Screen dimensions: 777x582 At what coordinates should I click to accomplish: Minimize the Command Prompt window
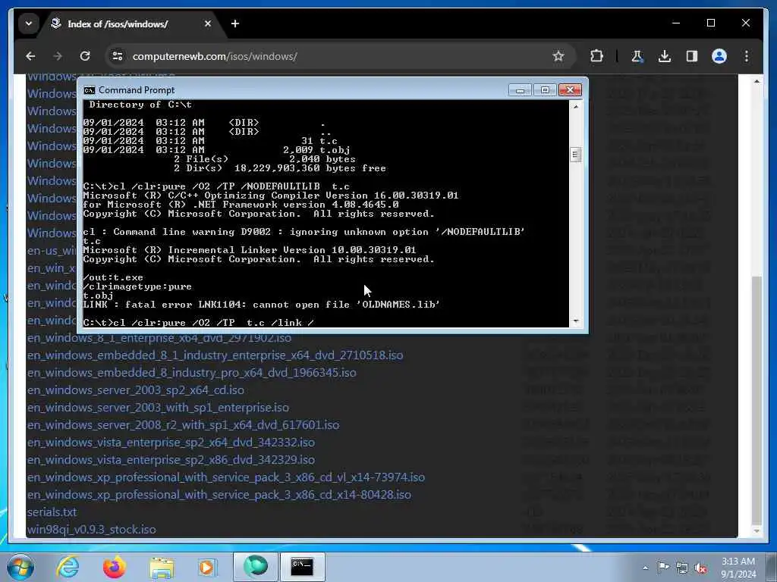pos(520,89)
